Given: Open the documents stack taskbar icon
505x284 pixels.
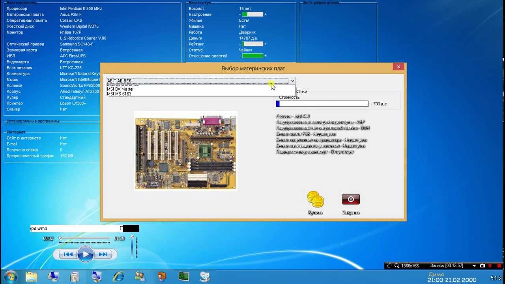Looking at the screenshot, I should (x=75, y=277).
